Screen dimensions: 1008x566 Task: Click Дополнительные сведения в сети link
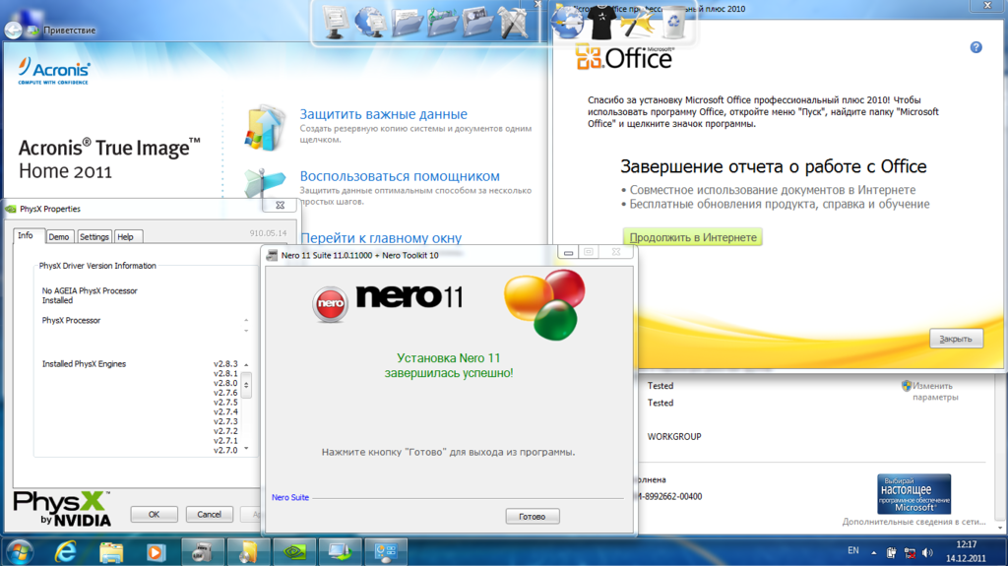(x=913, y=522)
